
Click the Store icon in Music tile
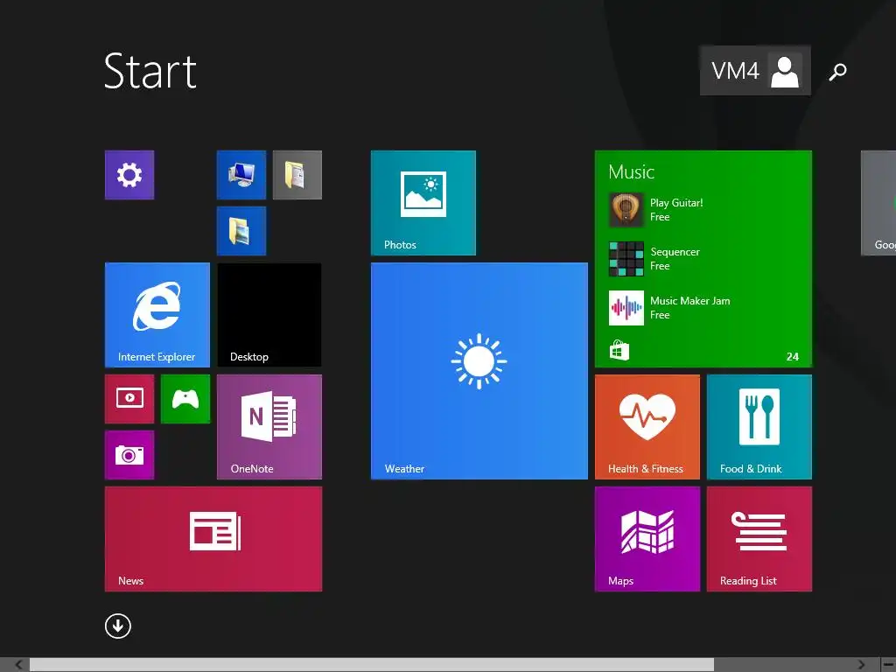[x=619, y=350]
